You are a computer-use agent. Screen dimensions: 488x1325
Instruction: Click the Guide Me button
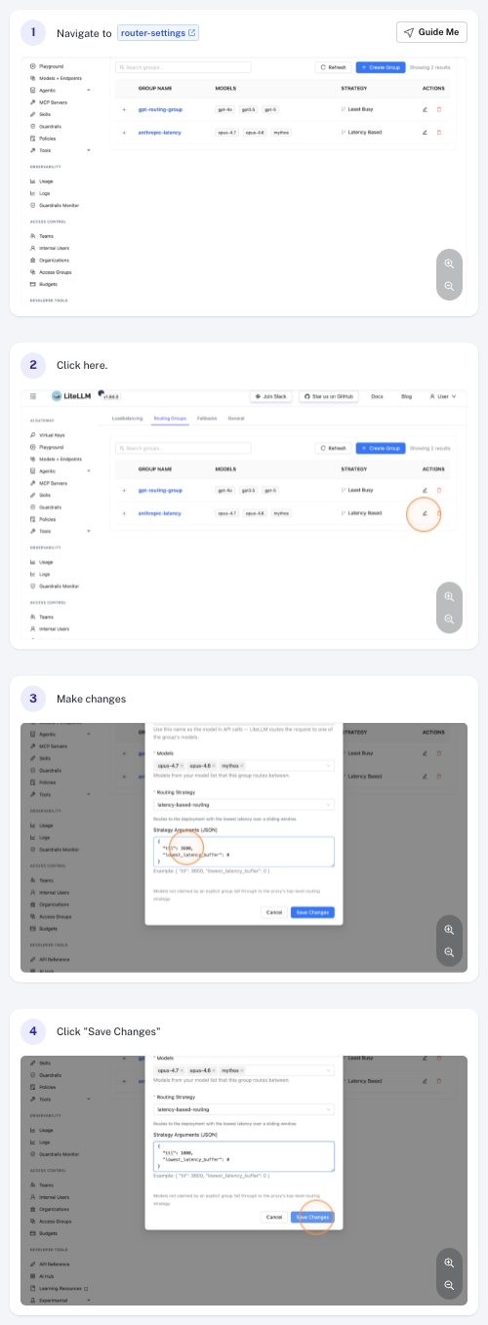(x=431, y=32)
